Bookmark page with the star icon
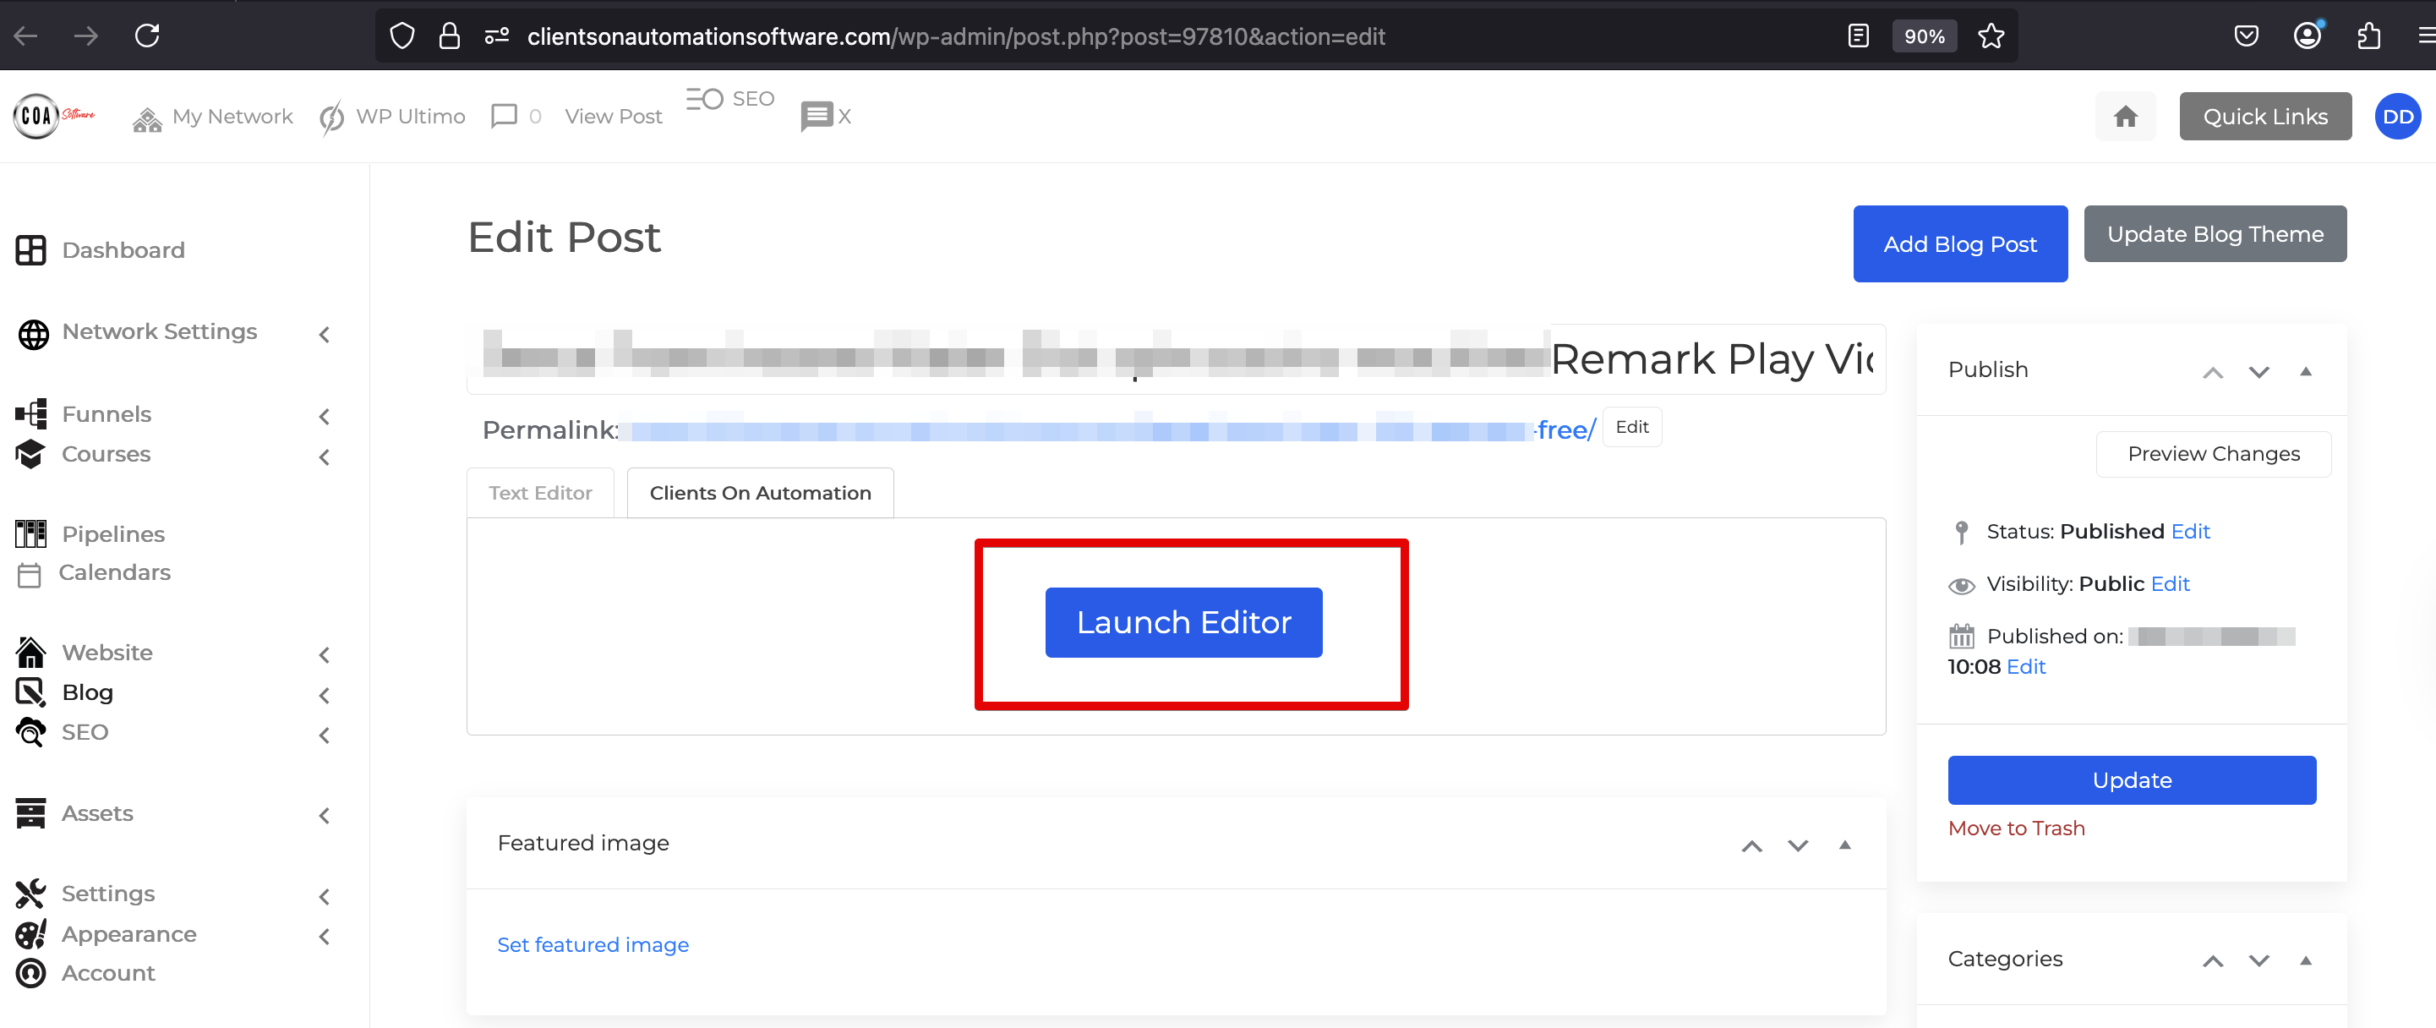2436x1028 pixels. pos(1991,36)
